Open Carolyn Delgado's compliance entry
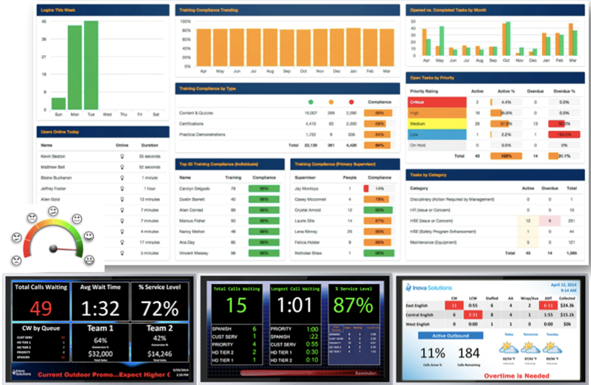The image size is (591, 385). click(x=194, y=189)
